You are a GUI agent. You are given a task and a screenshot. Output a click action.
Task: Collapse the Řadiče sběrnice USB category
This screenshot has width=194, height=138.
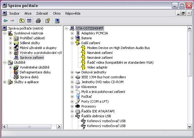click(x=72, y=116)
